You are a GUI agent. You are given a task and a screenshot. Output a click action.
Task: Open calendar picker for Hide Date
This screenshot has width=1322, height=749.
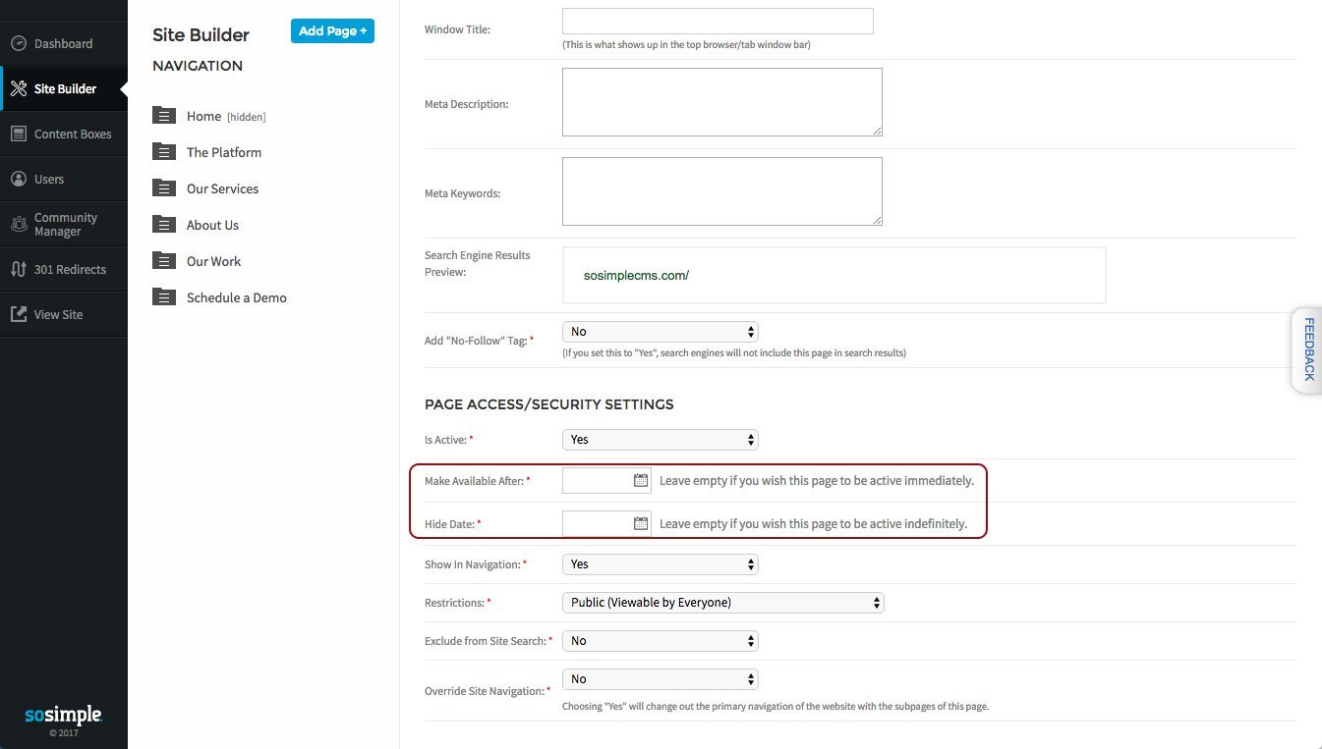tap(641, 523)
